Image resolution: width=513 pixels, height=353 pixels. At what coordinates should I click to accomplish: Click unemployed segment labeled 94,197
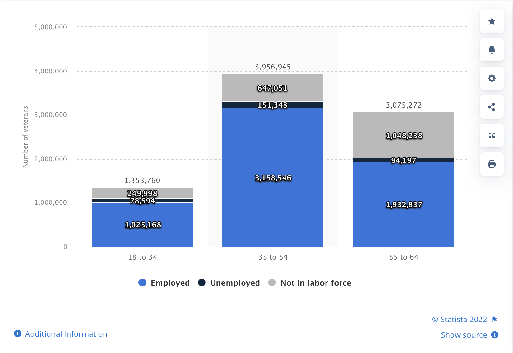(x=404, y=160)
